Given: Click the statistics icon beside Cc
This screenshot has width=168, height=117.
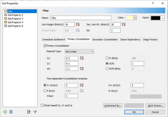Looking at the screenshot, I should 82,58.
